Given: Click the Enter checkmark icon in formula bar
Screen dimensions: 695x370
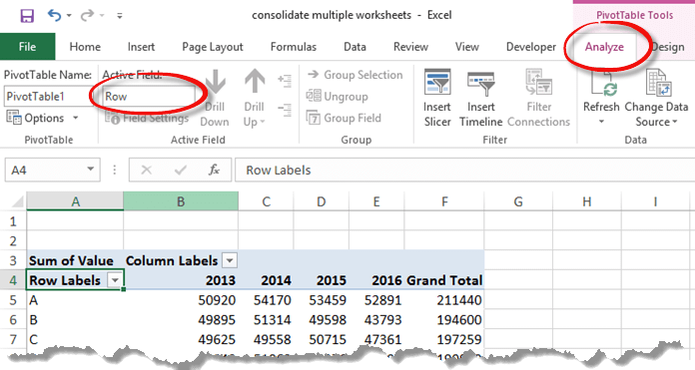Looking at the screenshot, I should (181, 170).
